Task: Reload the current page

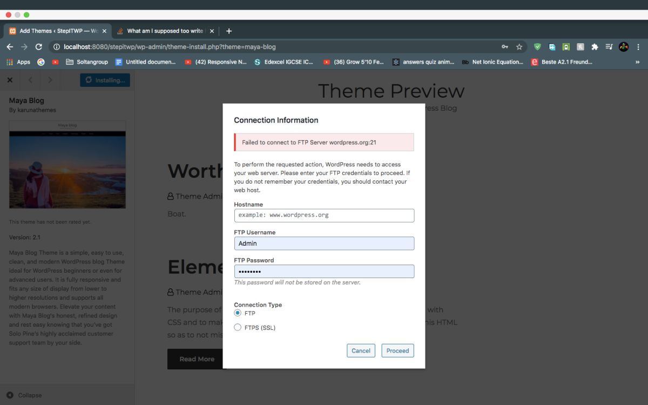Action: tap(39, 47)
